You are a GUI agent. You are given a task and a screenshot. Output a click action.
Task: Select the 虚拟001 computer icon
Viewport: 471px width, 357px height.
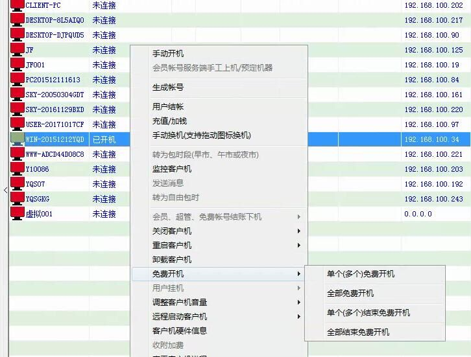point(17,214)
